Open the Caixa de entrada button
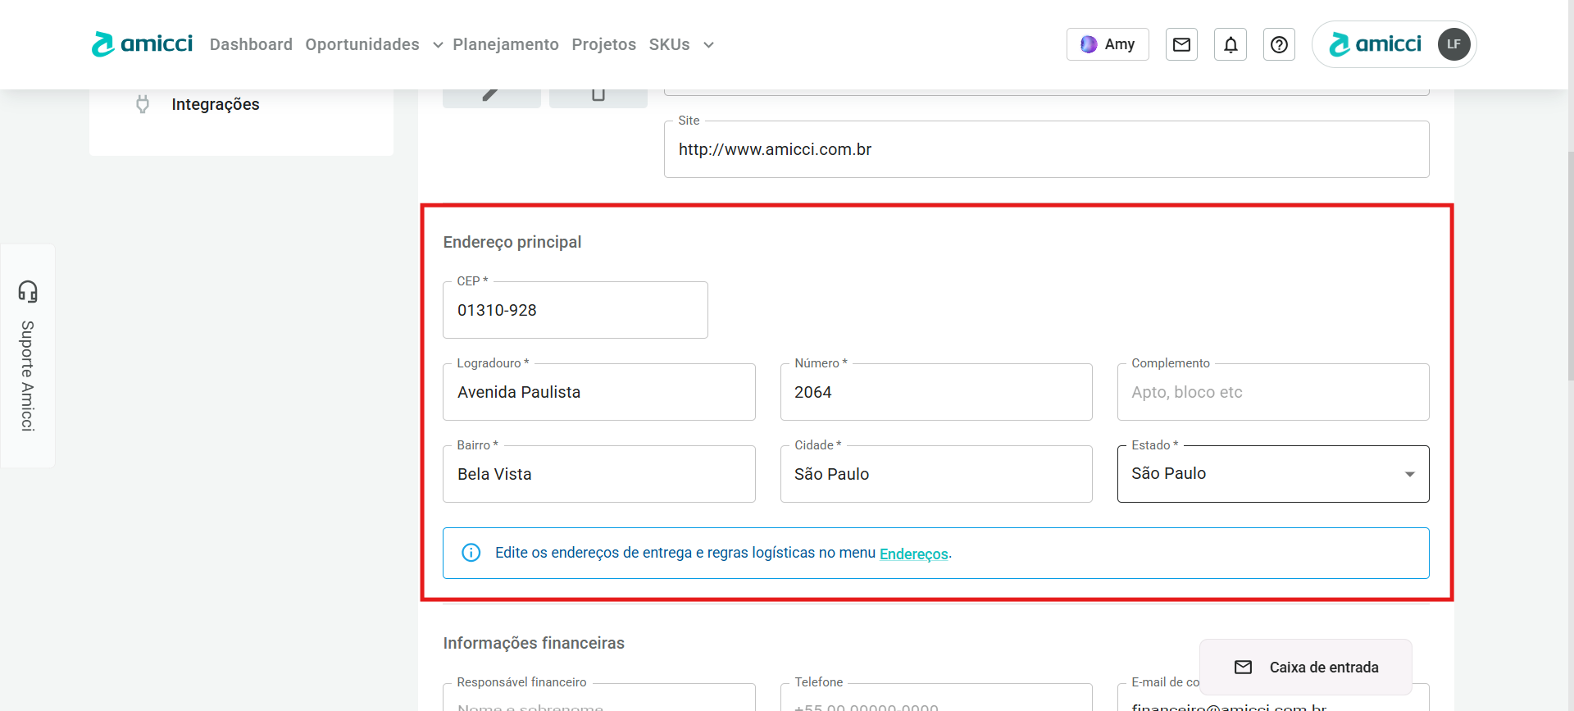1574x711 pixels. 1306,667
